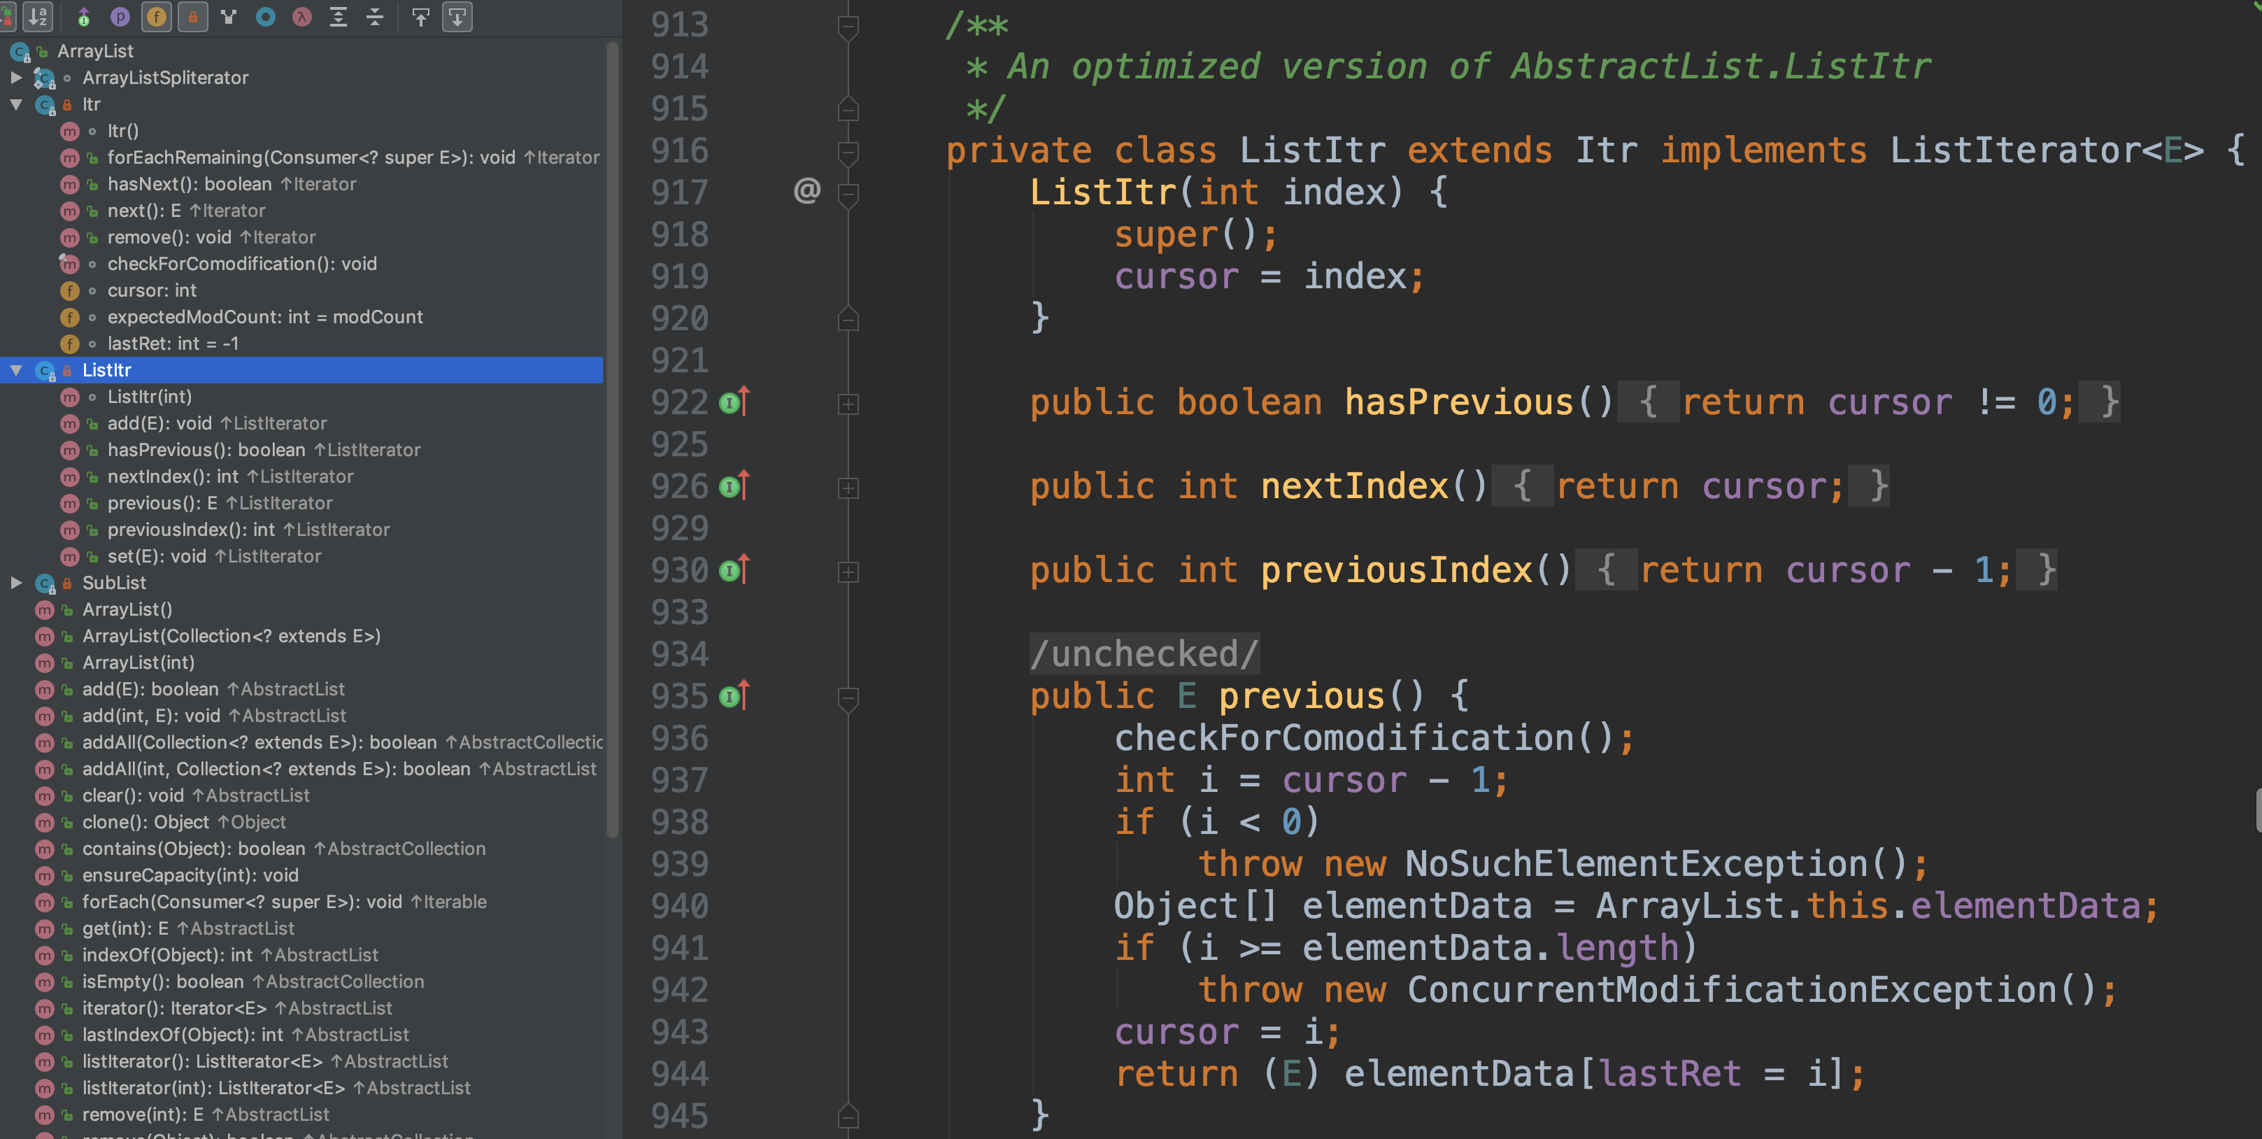Screen dimensions: 2262x1139
Task: Expand the ArrayListSpliterator tree node
Action: [16, 77]
